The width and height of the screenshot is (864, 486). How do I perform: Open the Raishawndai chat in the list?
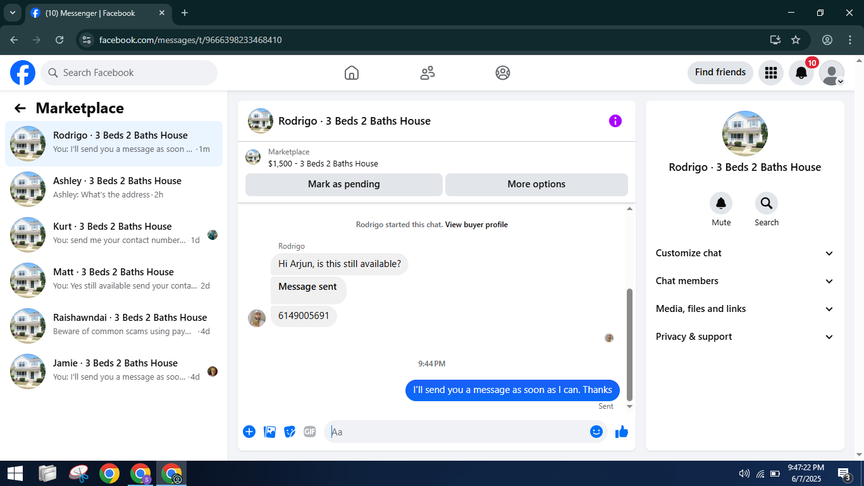(114, 326)
